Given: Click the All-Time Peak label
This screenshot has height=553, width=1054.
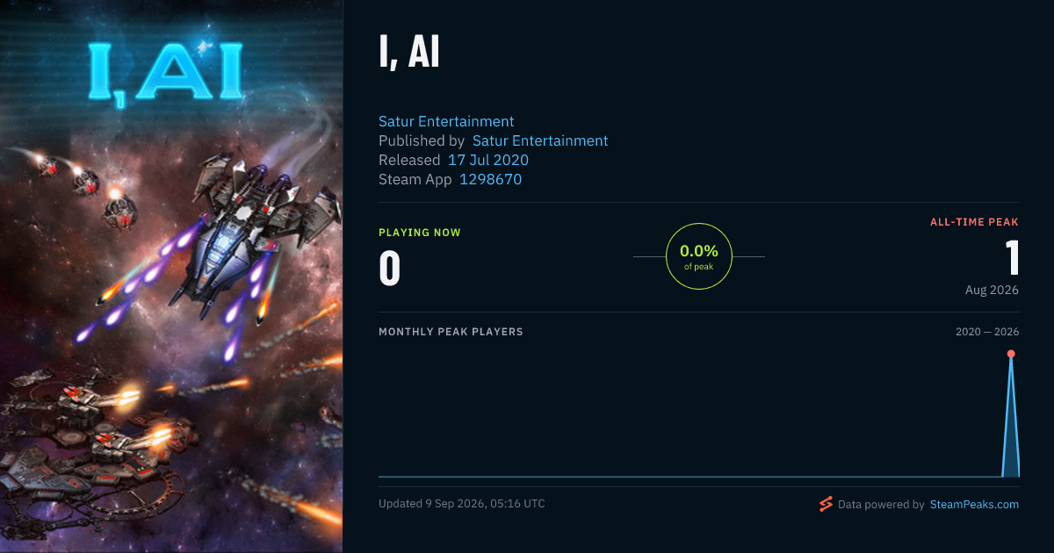Looking at the screenshot, I should (x=974, y=222).
